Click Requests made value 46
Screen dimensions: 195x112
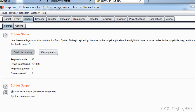coord(33,60)
